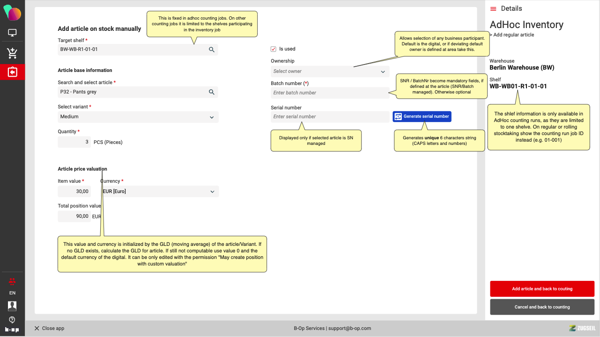This screenshot has height=337, width=600.
Task: Open the Ownership select owner dropdown
Action: 330,72
